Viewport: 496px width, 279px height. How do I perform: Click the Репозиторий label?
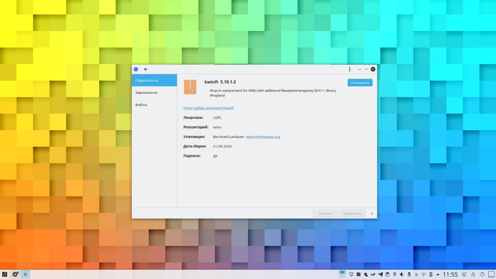196,127
